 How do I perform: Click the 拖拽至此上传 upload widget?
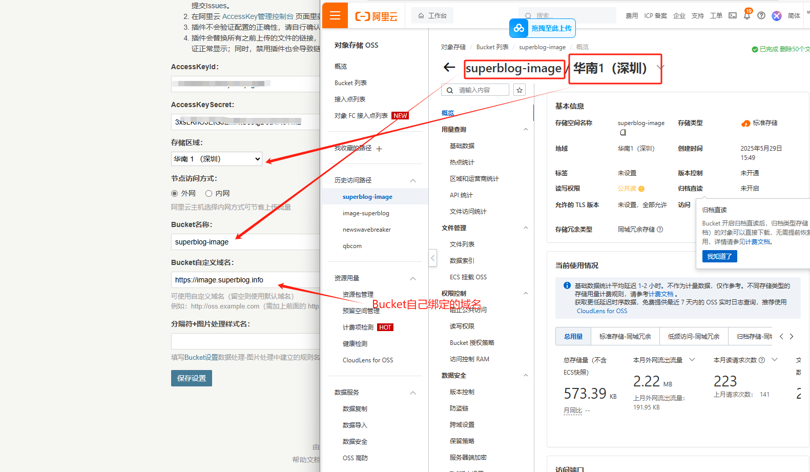[x=542, y=28]
